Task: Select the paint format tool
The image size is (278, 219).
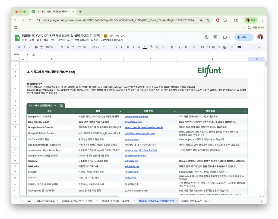Action: [x=42, y=47]
